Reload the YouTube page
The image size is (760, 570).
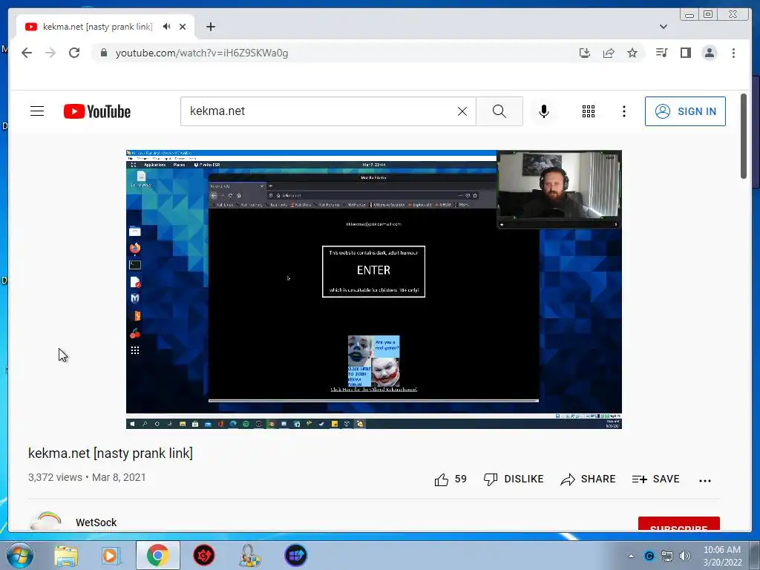74,53
